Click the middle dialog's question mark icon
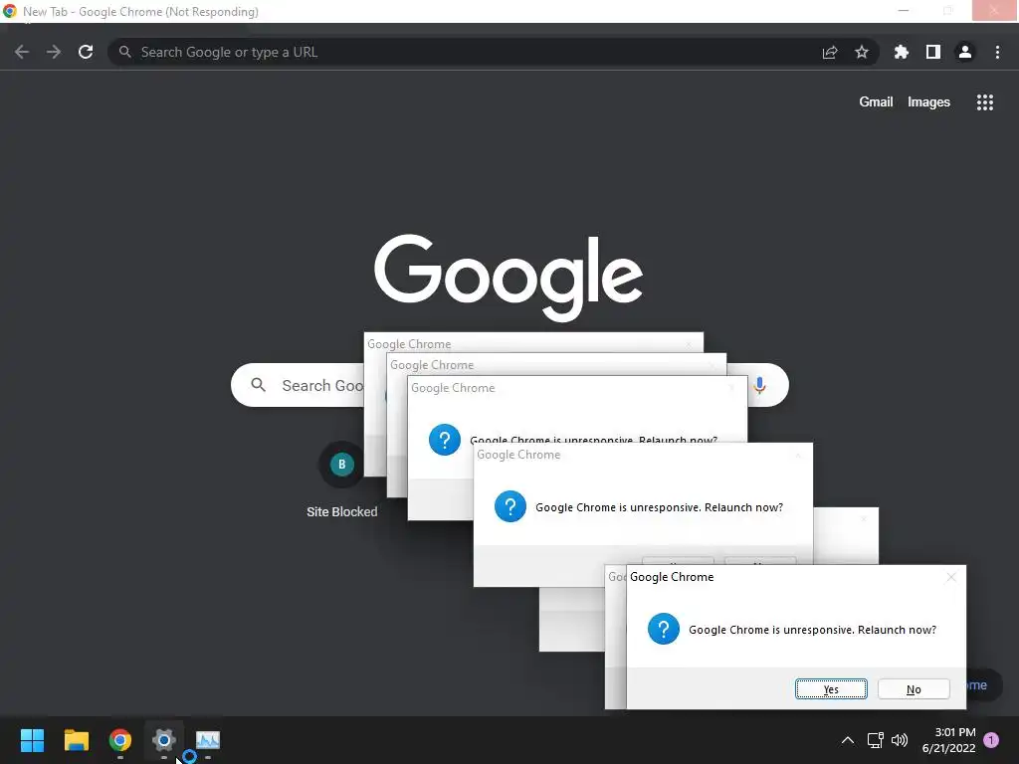Viewport: 1019px width, 764px height. pos(510,506)
